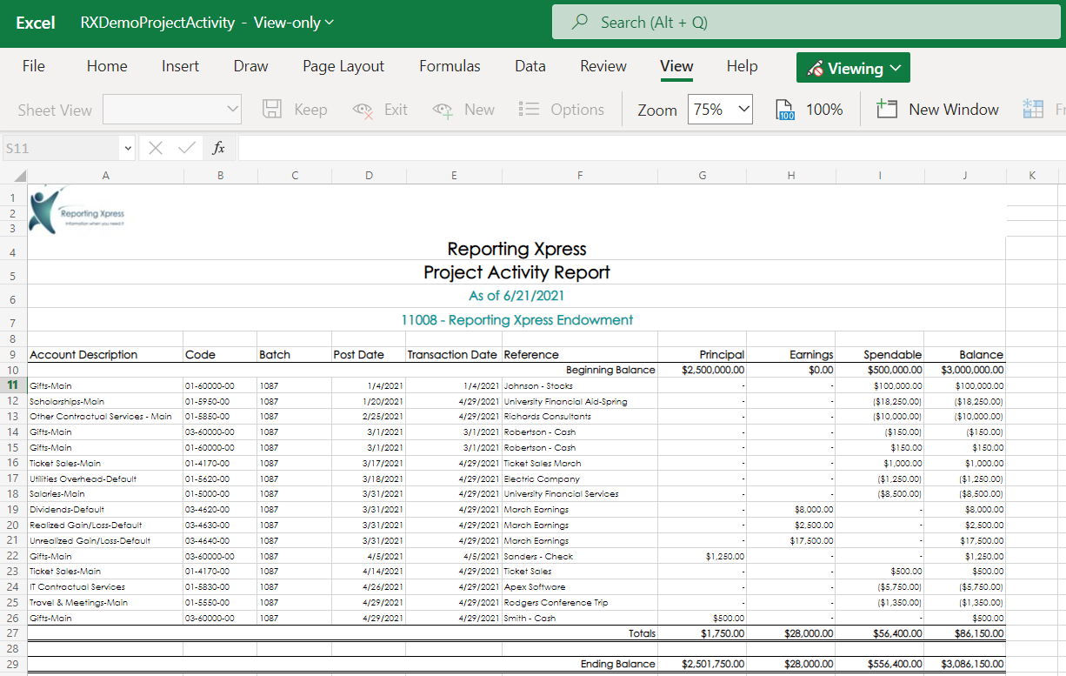
Task: Click the Excel home logo
Action: click(x=35, y=23)
